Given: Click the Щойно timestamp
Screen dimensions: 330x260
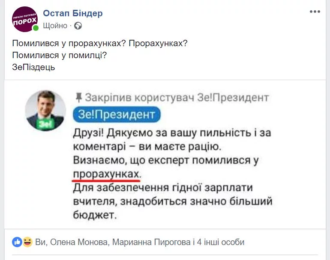Looking at the screenshot, I should tap(55, 26).
